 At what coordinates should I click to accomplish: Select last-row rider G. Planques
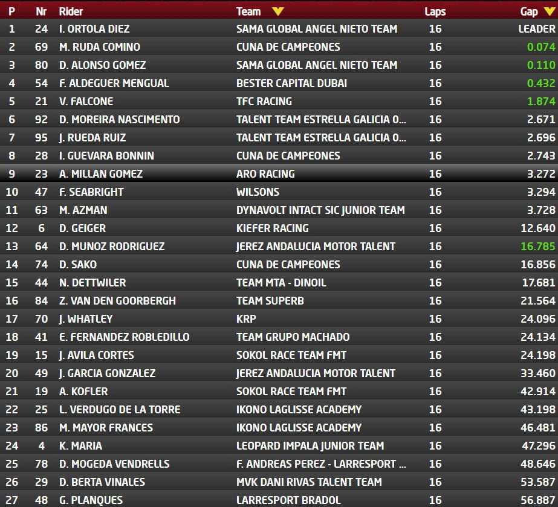[91, 500]
